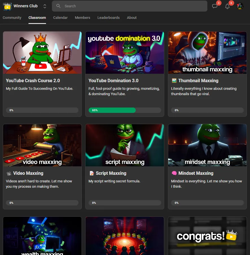This screenshot has width=250, height=255.
Task: Click the 65% progress bar
Action: pos(125,110)
